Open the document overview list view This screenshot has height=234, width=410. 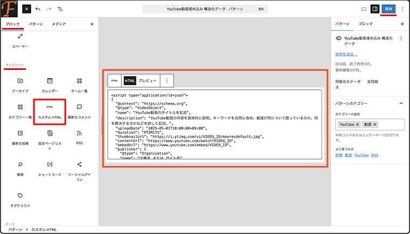pos(60,9)
